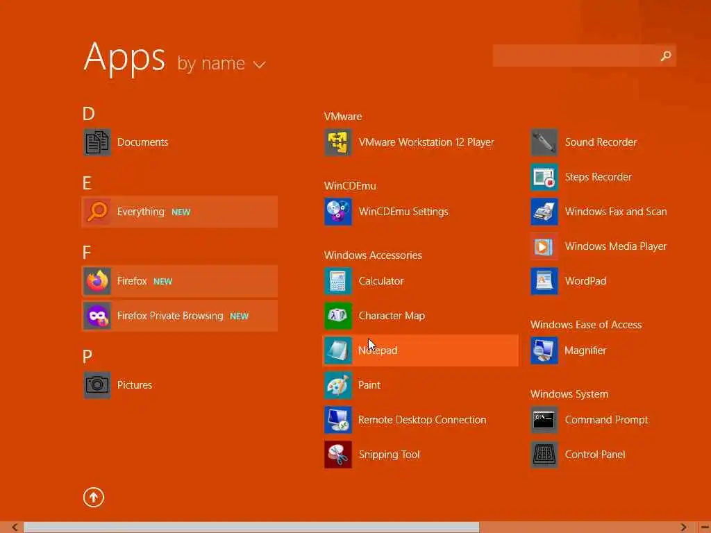Click the Windows System group header
711x533 pixels.
(x=569, y=394)
